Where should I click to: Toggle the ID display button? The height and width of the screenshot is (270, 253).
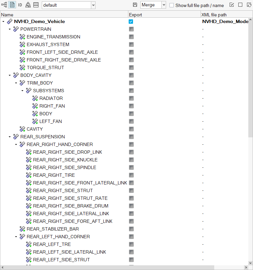(20, 5)
